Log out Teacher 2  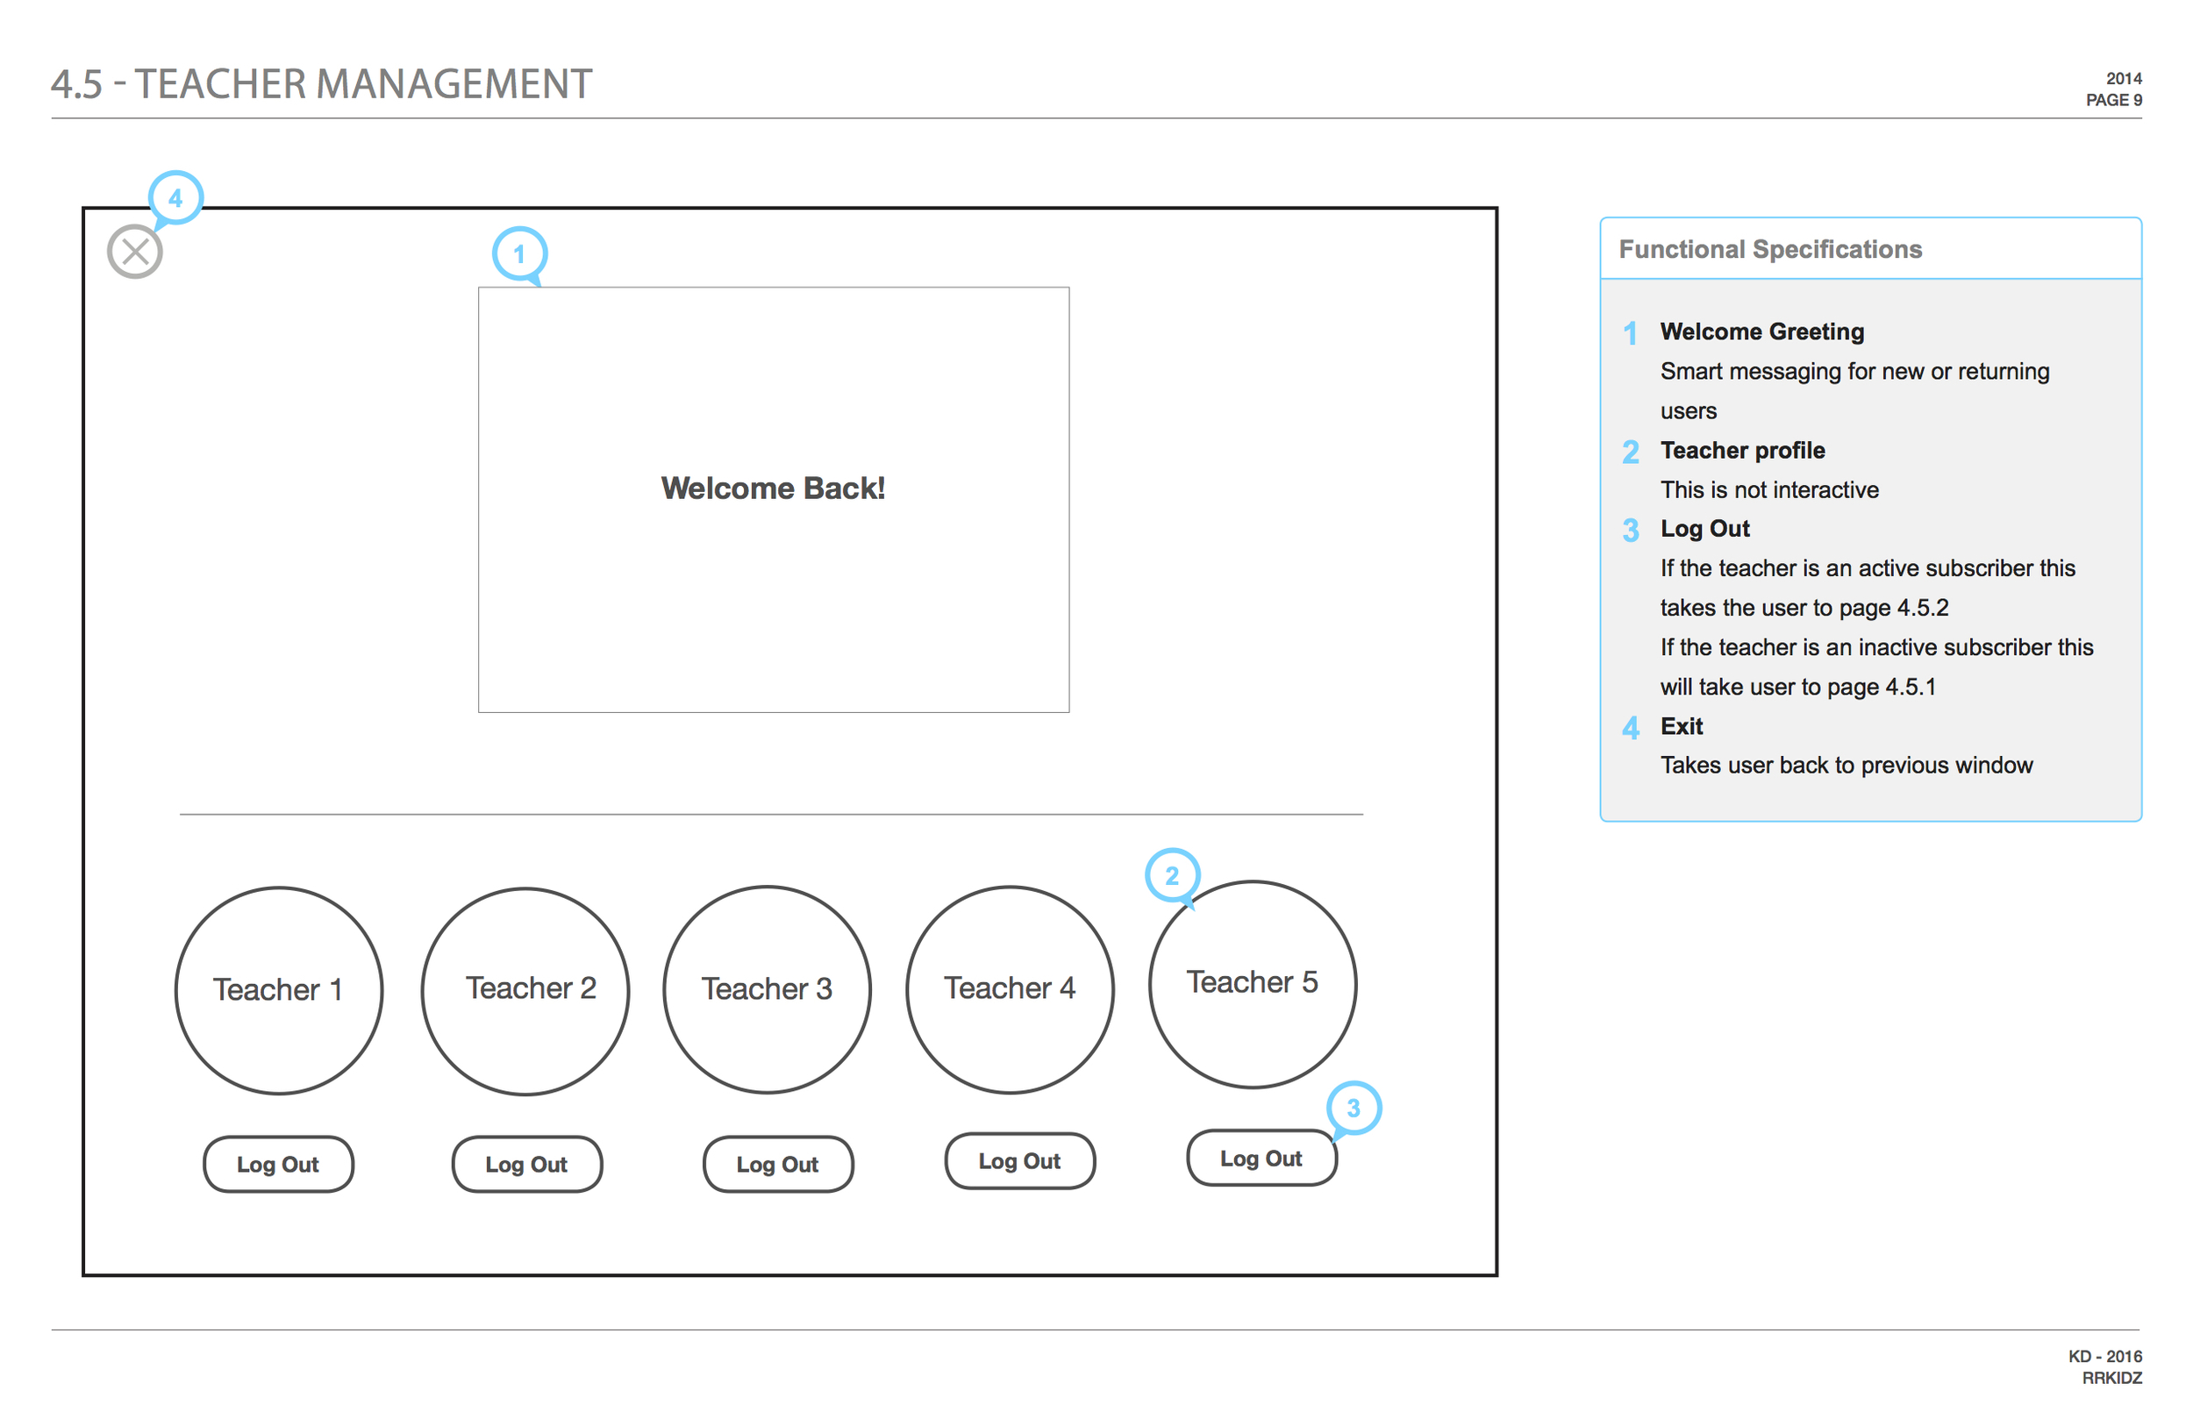tap(527, 1165)
